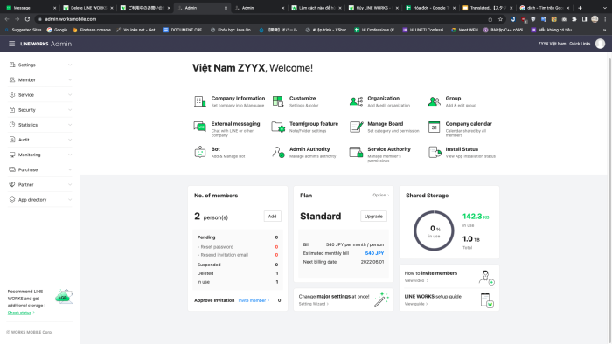Click the Resend invitation email row
Viewport: 612px width, 344px height.
237,255
